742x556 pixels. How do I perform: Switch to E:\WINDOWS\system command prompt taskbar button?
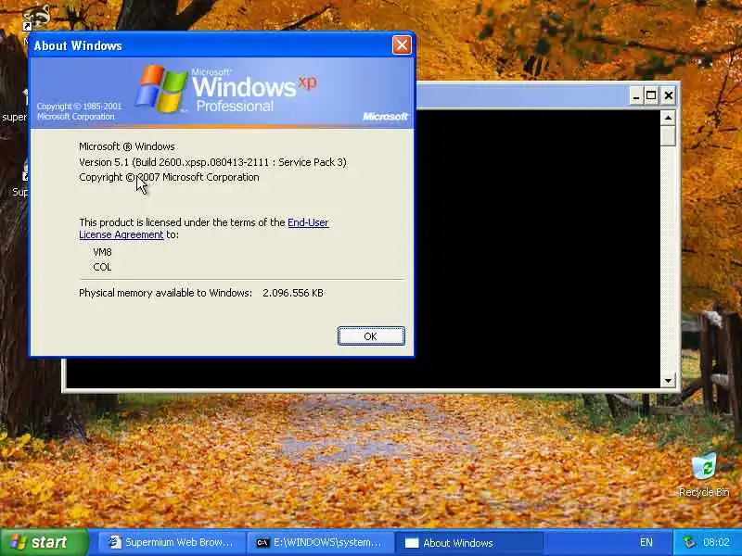point(320,542)
